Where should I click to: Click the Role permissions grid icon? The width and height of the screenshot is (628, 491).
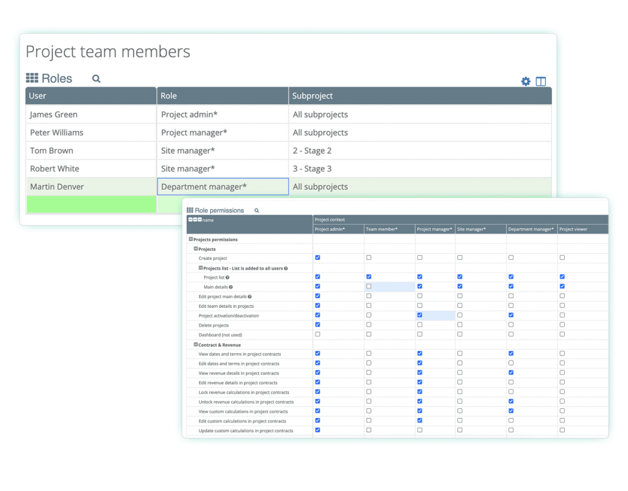point(190,210)
